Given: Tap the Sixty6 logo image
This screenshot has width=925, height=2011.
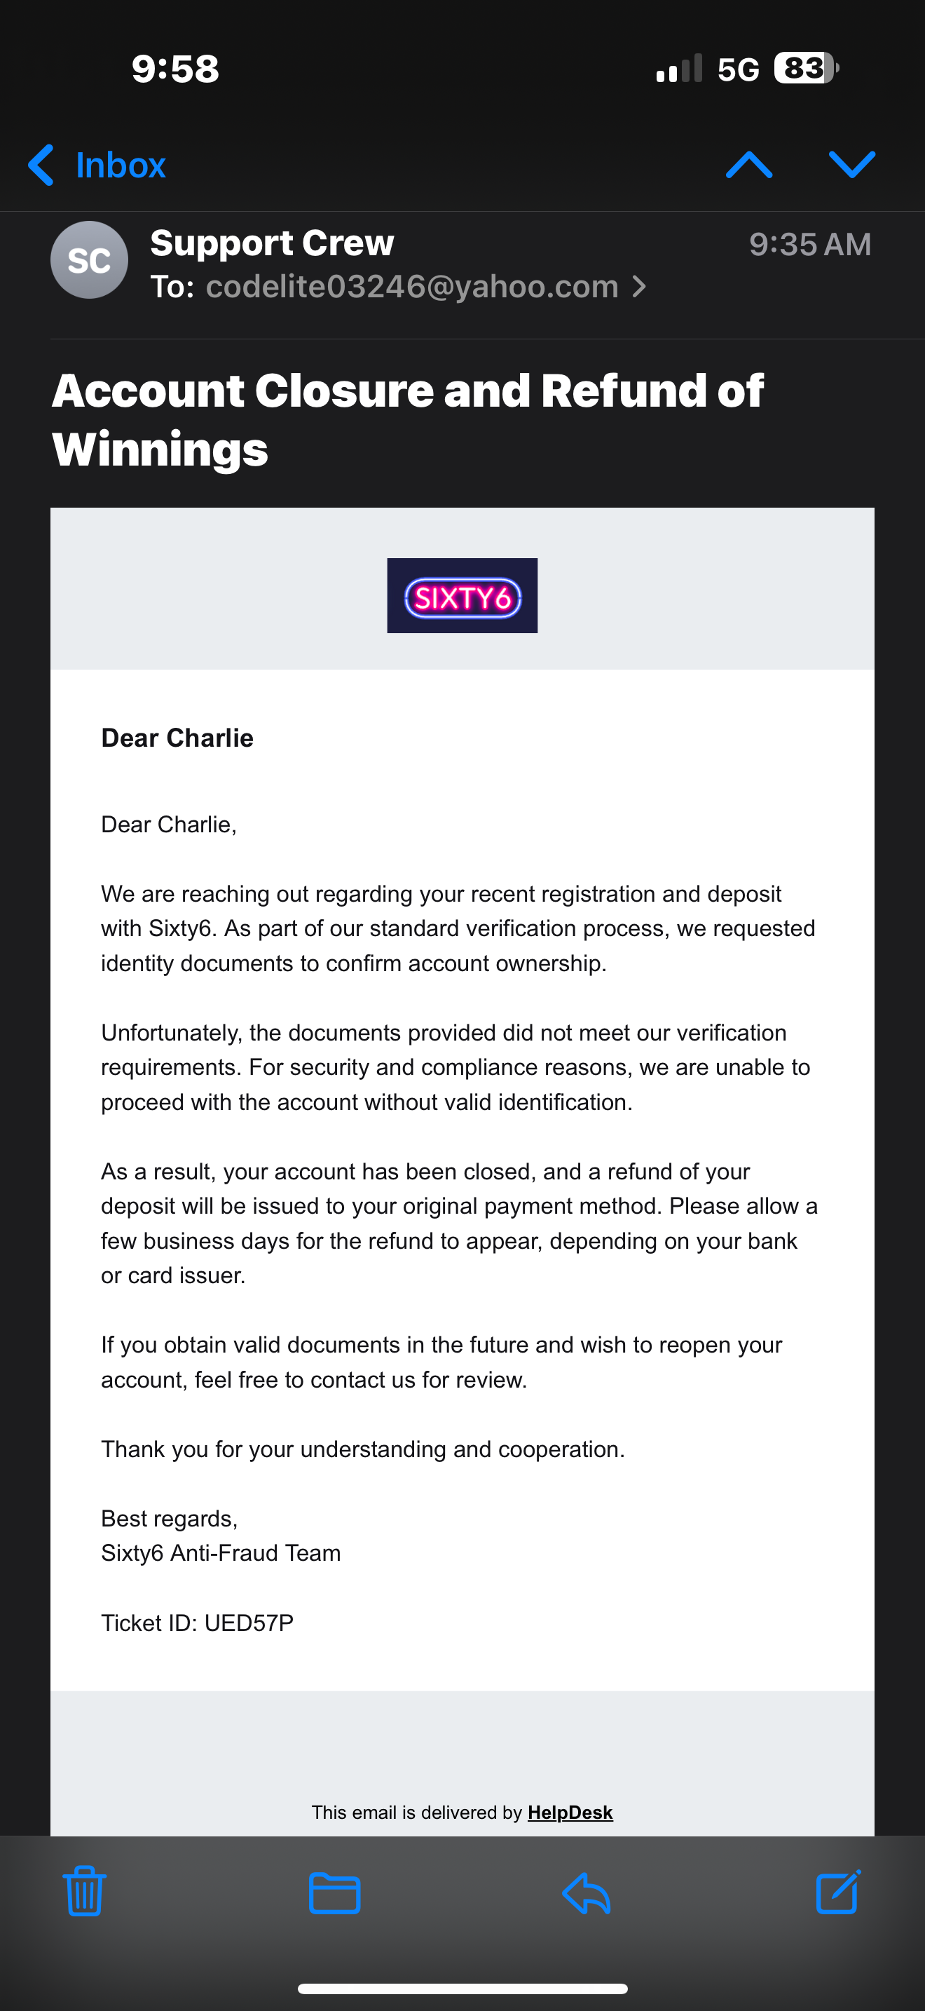Looking at the screenshot, I should (x=462, y=595).
